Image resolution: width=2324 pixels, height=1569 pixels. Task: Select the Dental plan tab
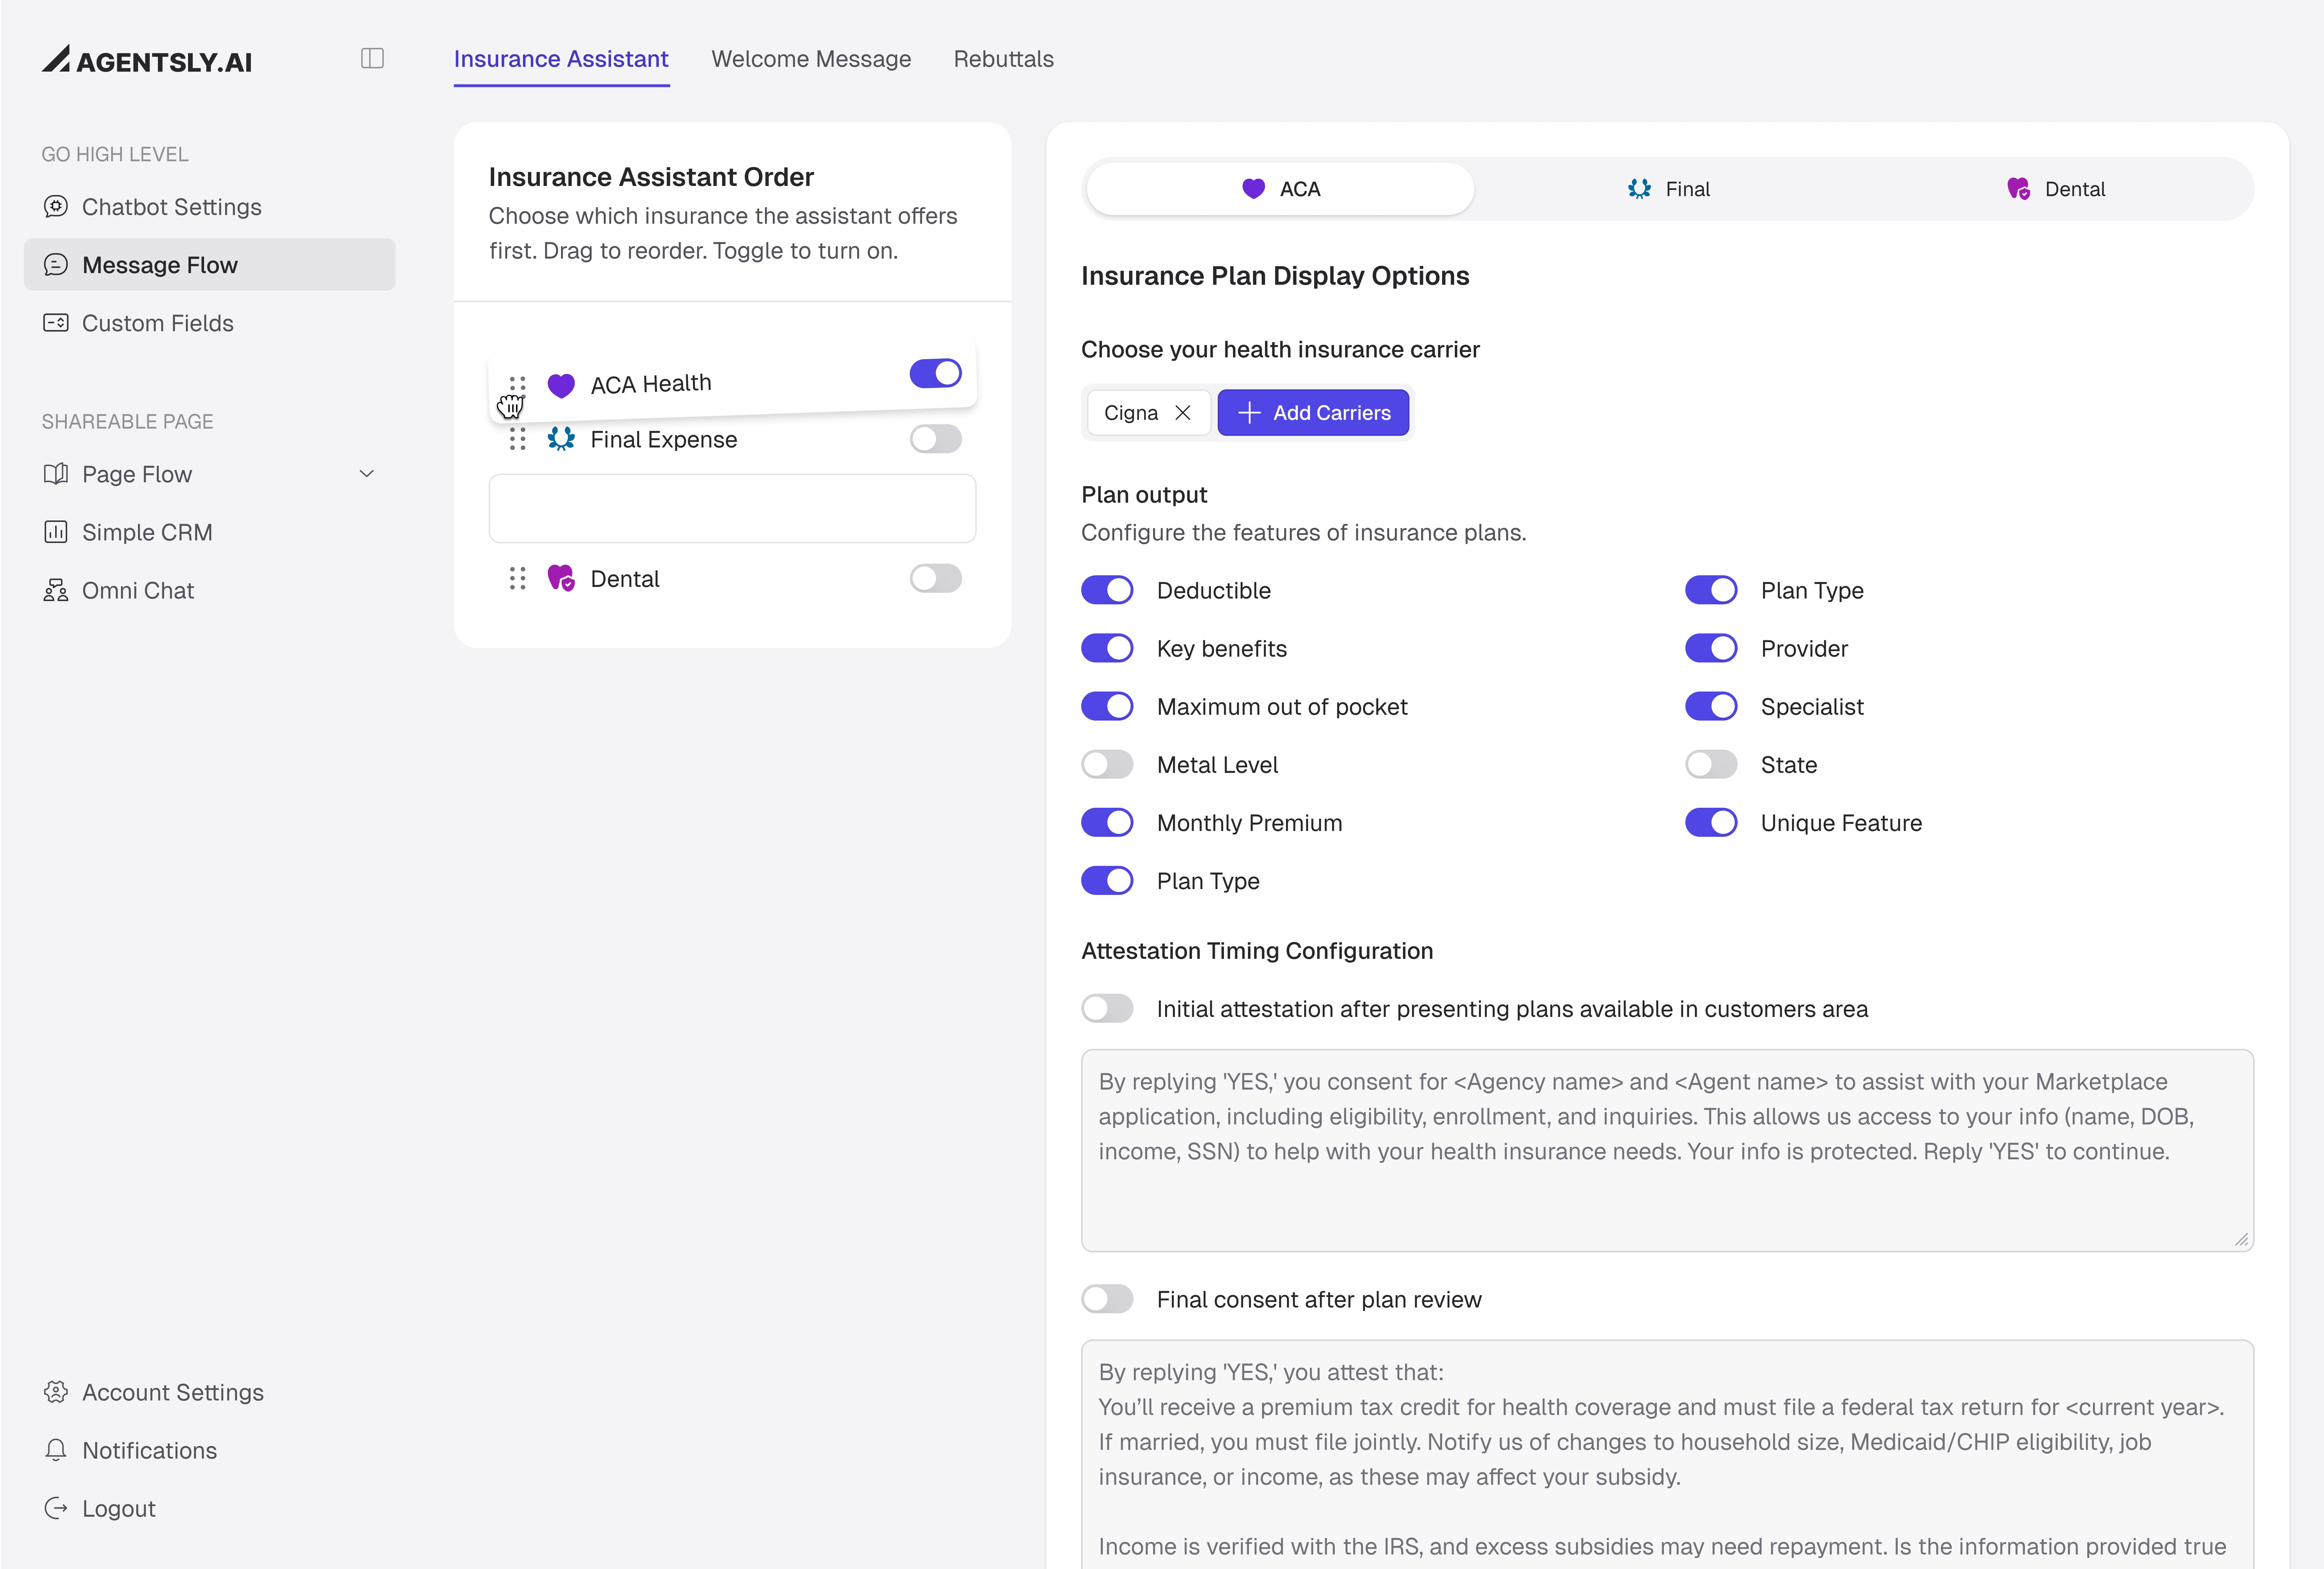click(2057, 189)
